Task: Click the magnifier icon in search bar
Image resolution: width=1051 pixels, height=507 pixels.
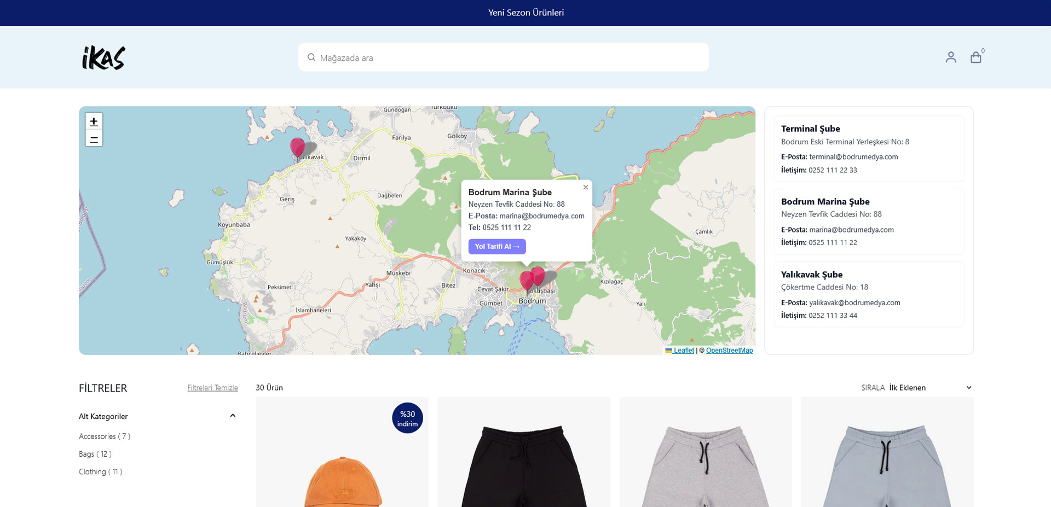Action: [311, 57]
